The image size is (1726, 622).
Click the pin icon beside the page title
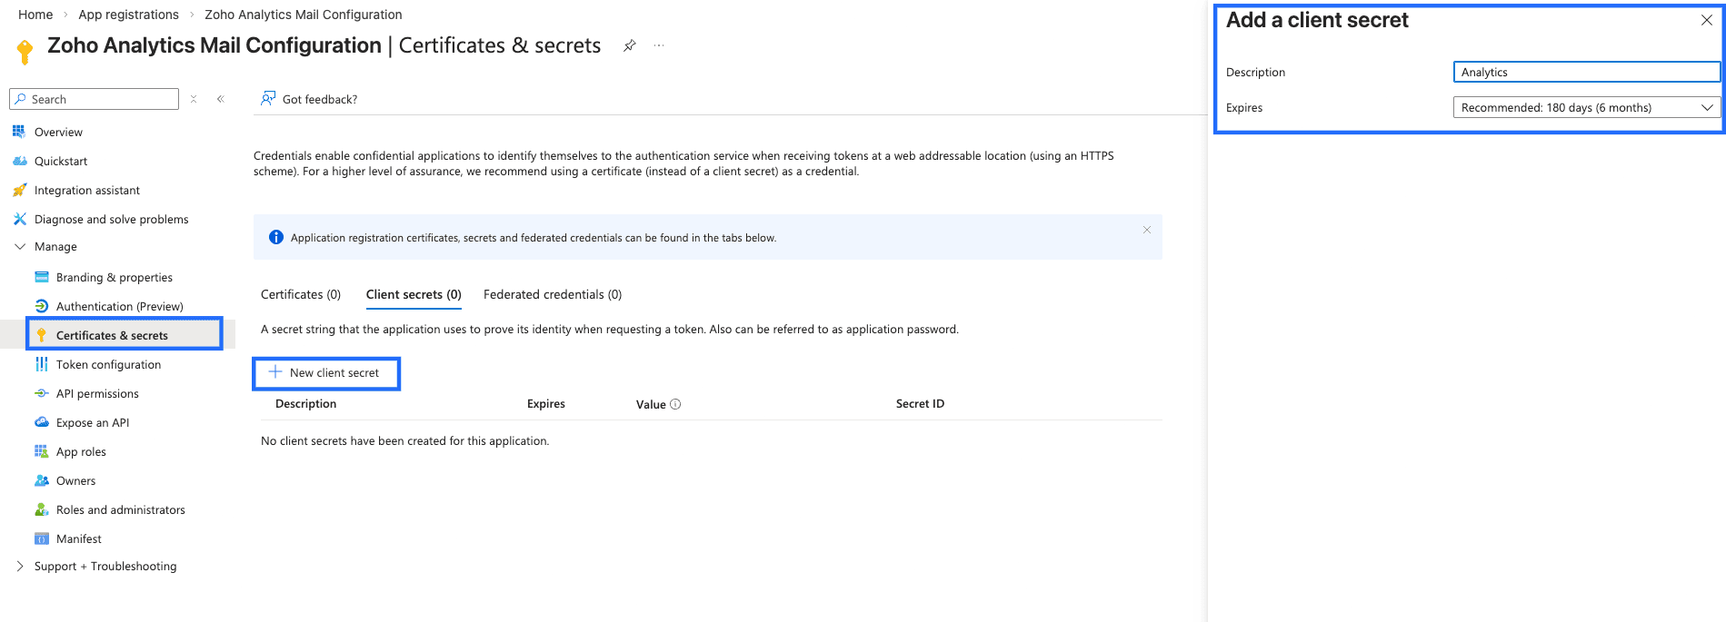click(x=629, y=45)
